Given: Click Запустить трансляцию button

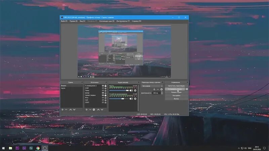Looking at the screenshot, I should pos(176,86).
